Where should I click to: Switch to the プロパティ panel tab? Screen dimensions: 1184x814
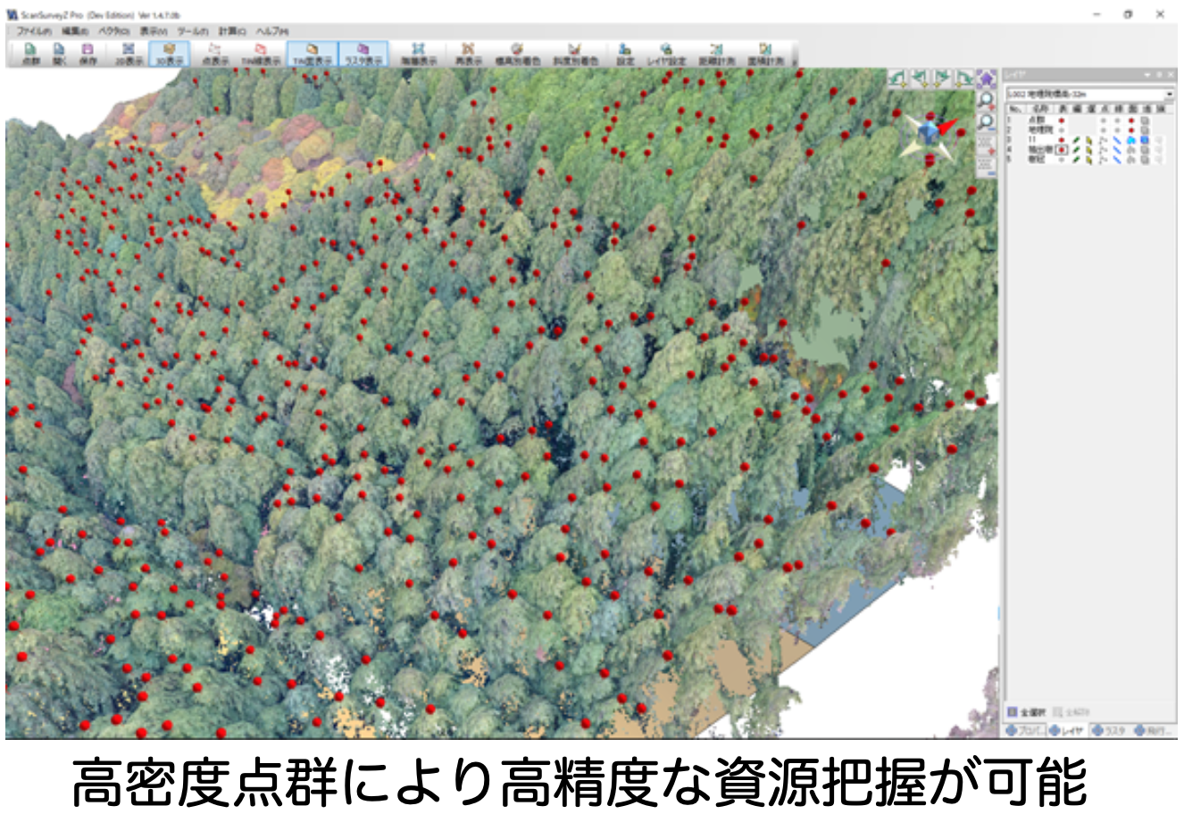pyautogui.click(x=1025, y=730)
